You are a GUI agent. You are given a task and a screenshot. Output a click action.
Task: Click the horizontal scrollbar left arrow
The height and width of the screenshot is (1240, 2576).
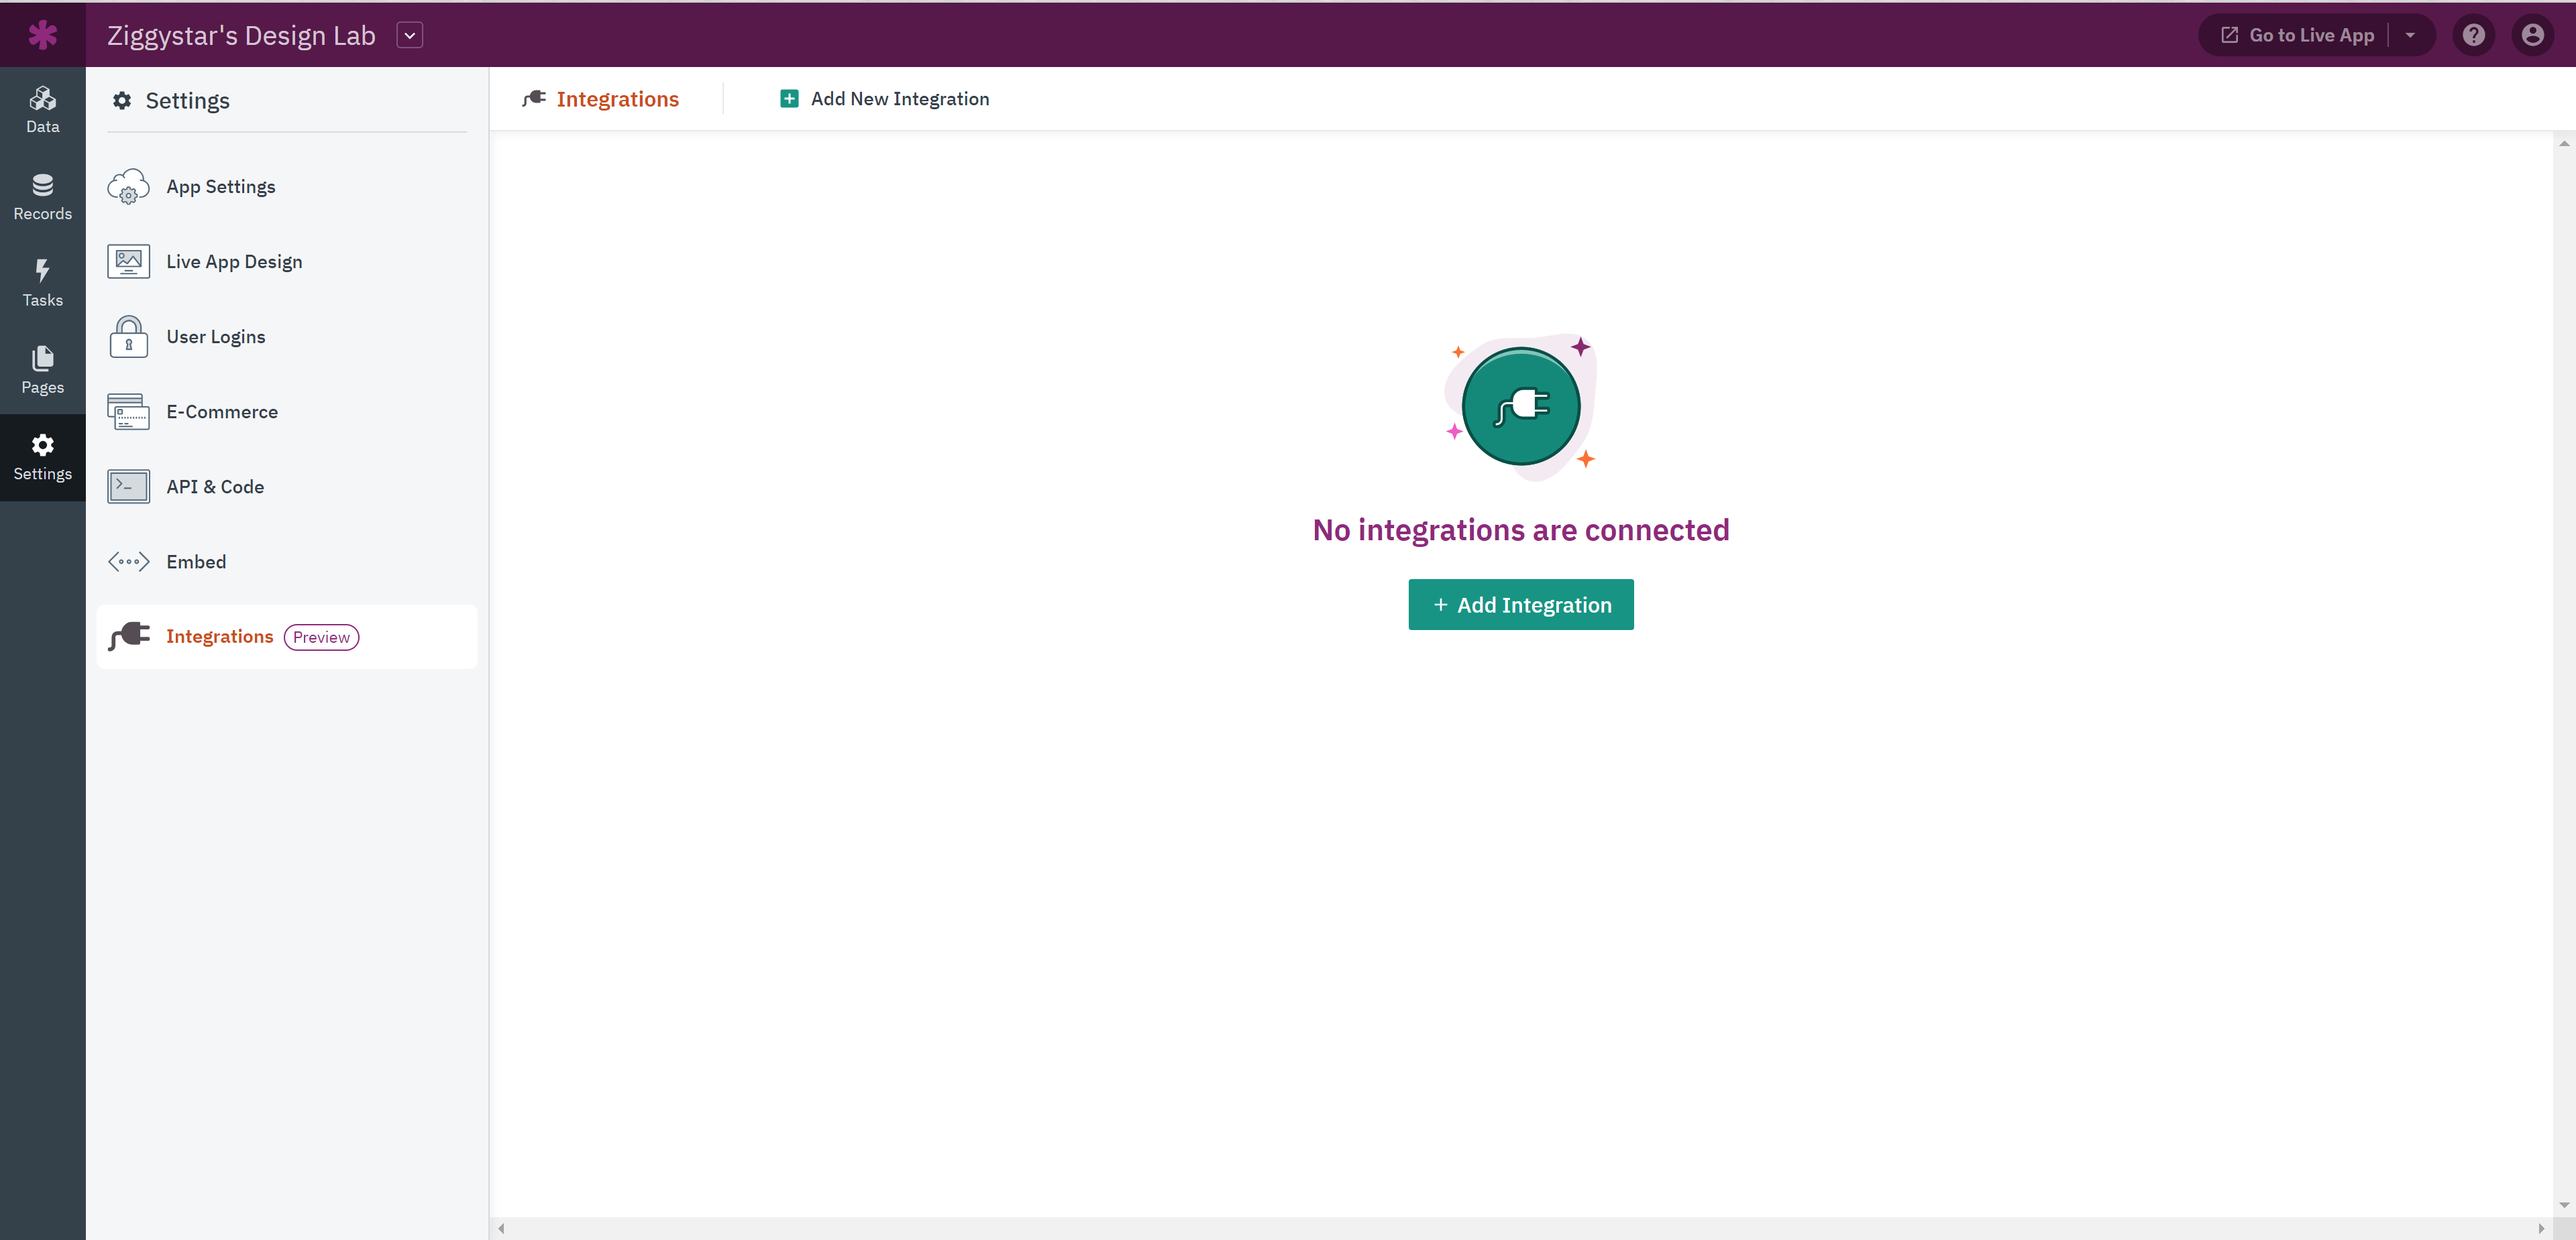tap(501, 1228)
